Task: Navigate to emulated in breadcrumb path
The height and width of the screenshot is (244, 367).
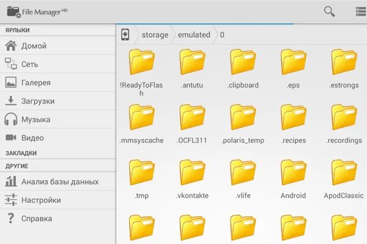Action: (x=194, y=35)
